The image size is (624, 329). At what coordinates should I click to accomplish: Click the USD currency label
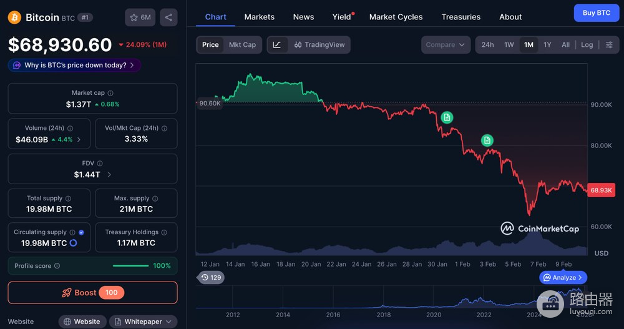click(x=601, y=253)
